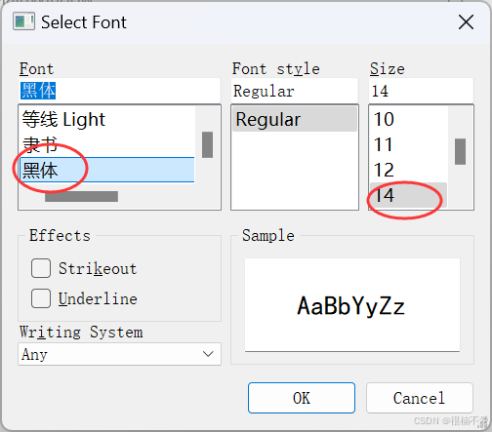
Task: Click the Cancel button
Action: click(419, 398)
